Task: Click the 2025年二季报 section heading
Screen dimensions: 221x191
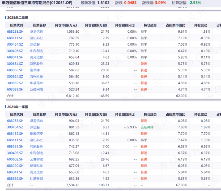Action: tap(18, 18)
